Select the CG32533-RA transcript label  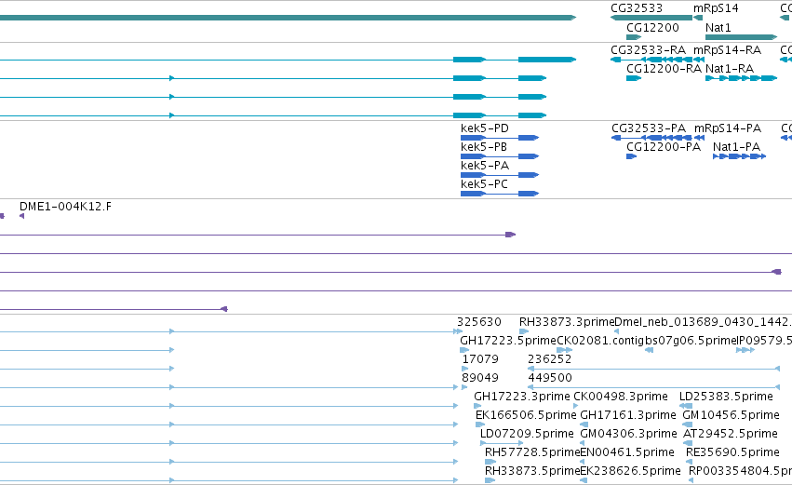648,50
